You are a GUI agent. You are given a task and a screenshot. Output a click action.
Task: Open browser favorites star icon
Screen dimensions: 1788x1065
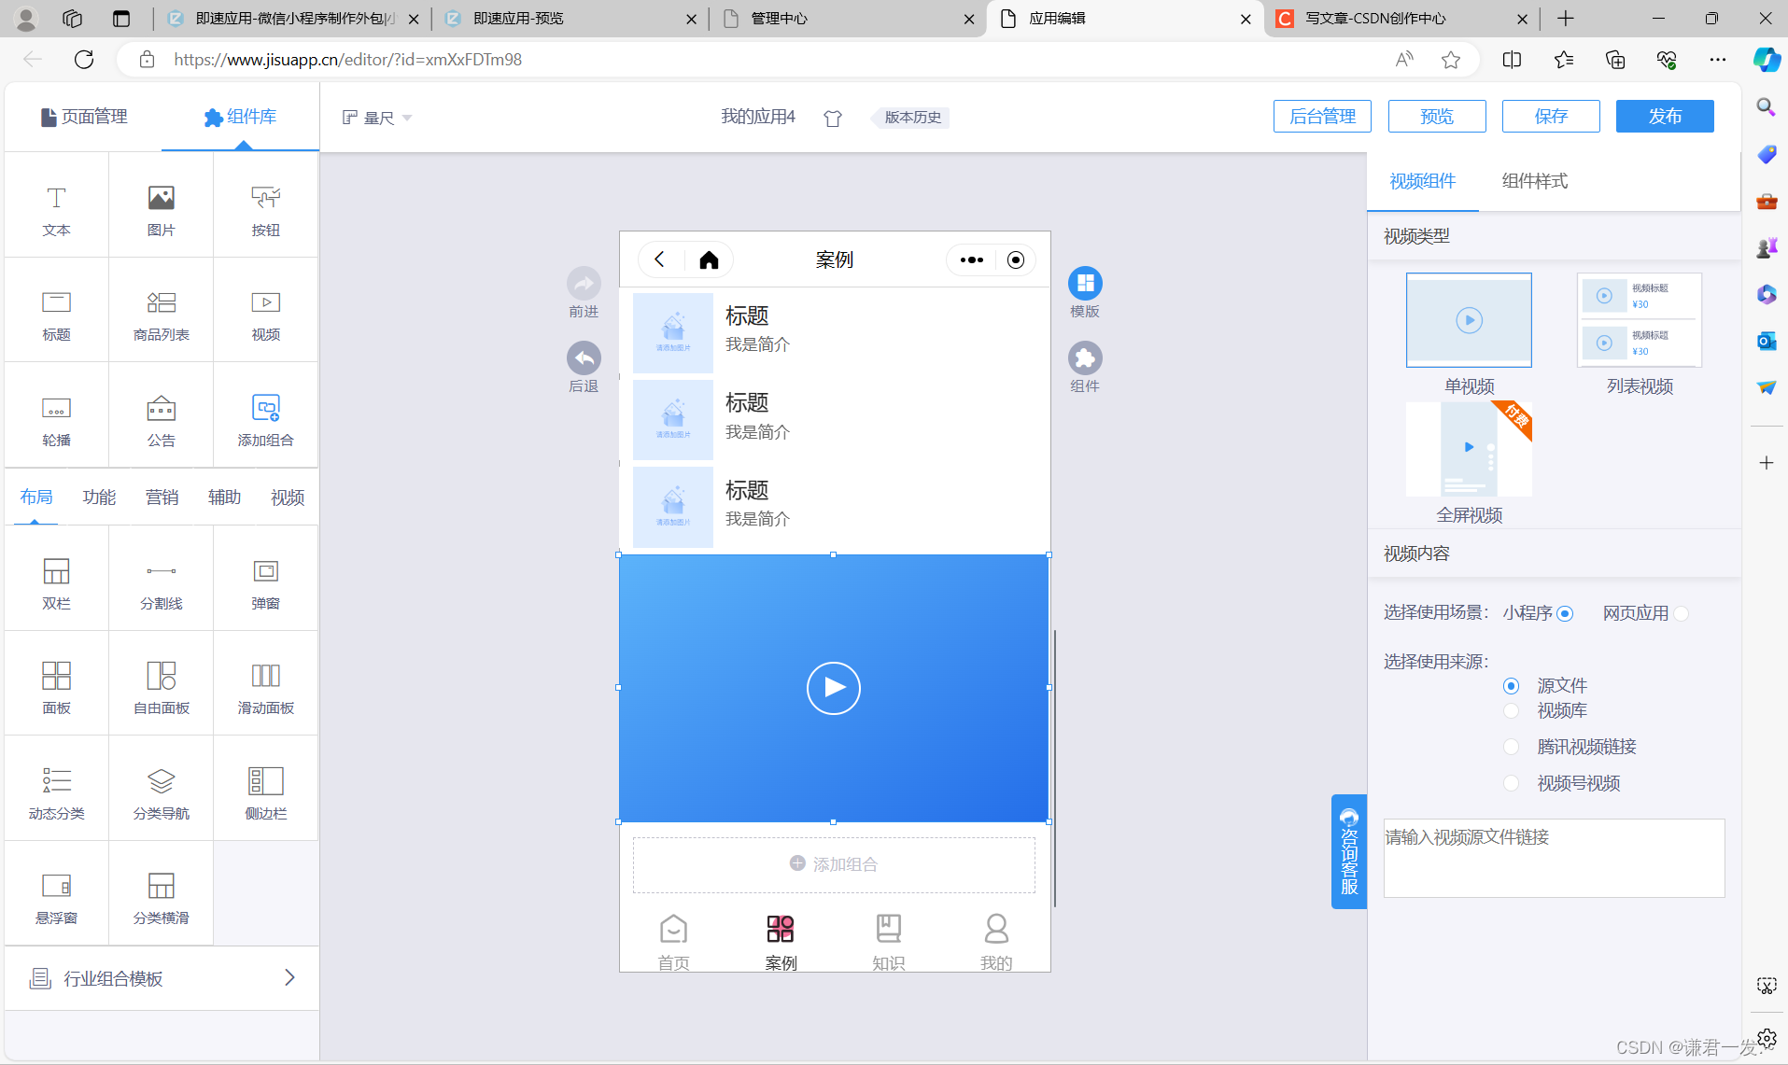point(1450,60)
